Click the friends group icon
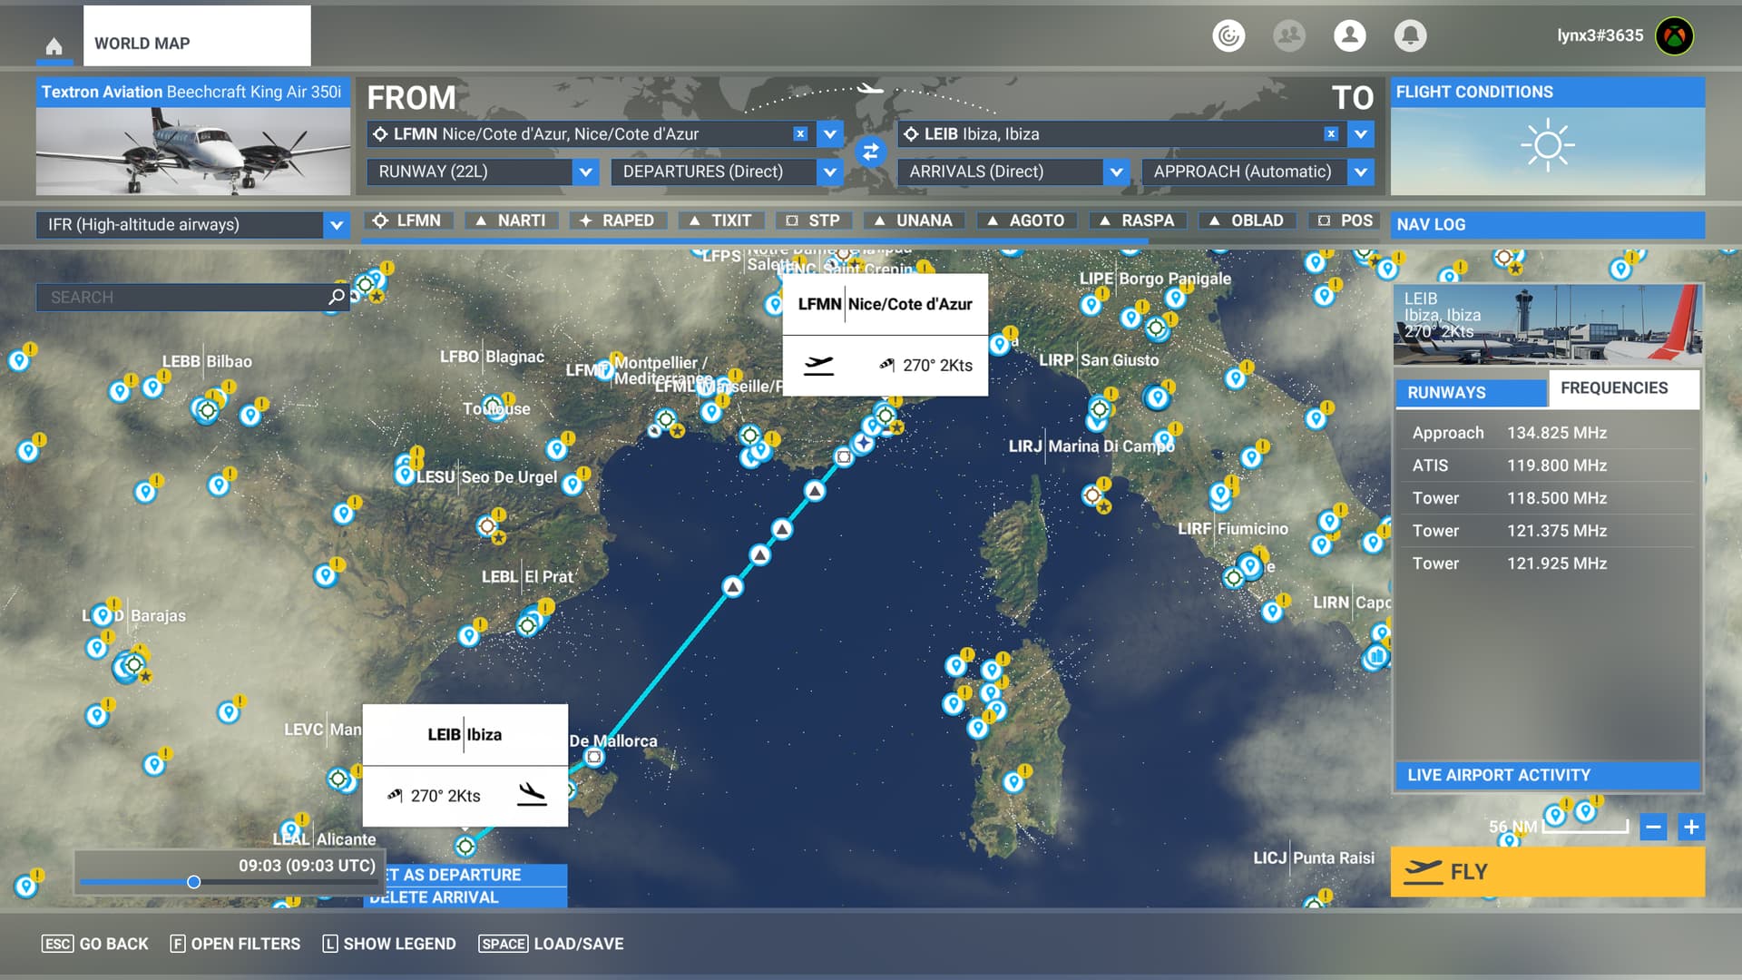Screen dimensions: 1742x980 point(1288,35)
